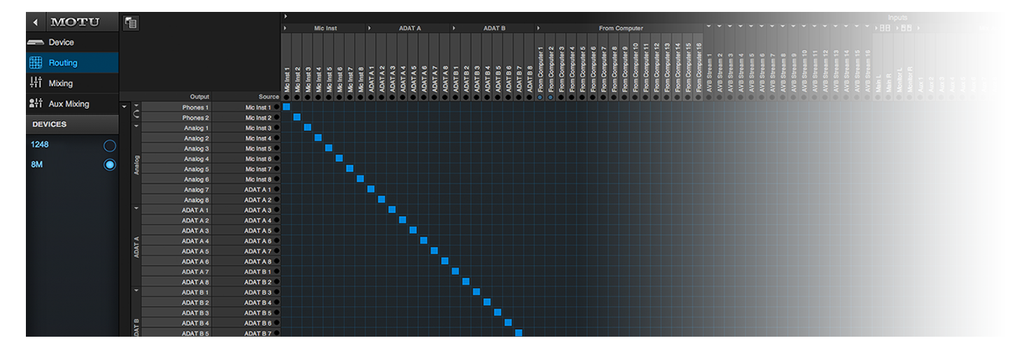Click the Aux Mixing icon

point(36,104)
